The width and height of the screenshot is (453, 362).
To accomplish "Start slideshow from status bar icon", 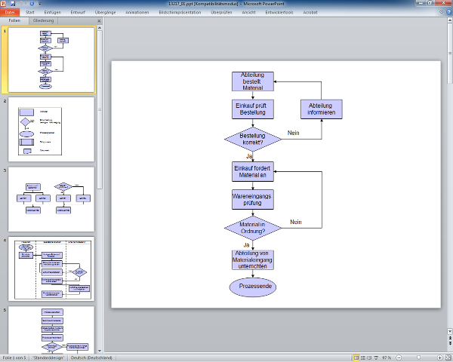I will 376,357.
